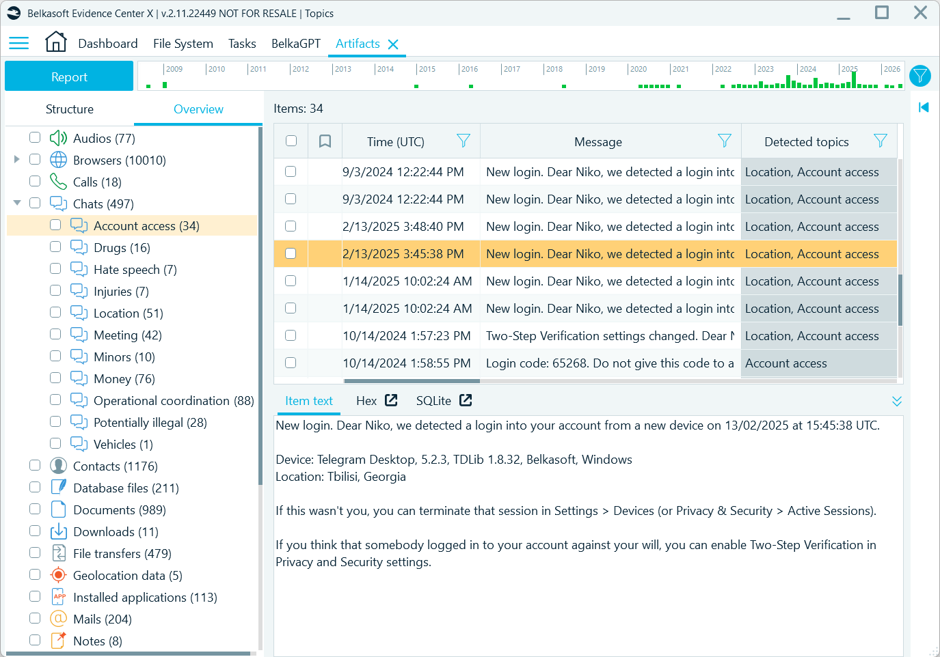Viewport: 940px width, 657px height.
Task: Click the Report button
Action: [x=69, y=76]
